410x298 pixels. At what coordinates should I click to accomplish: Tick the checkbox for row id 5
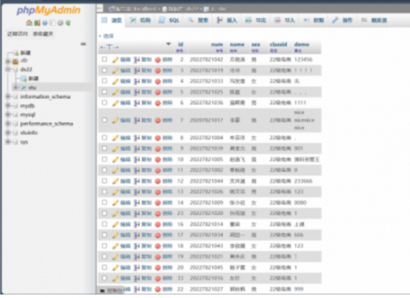point(105,92)
